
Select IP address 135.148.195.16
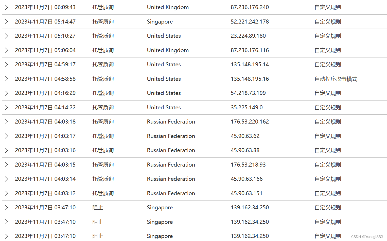(x=250, y=79)
